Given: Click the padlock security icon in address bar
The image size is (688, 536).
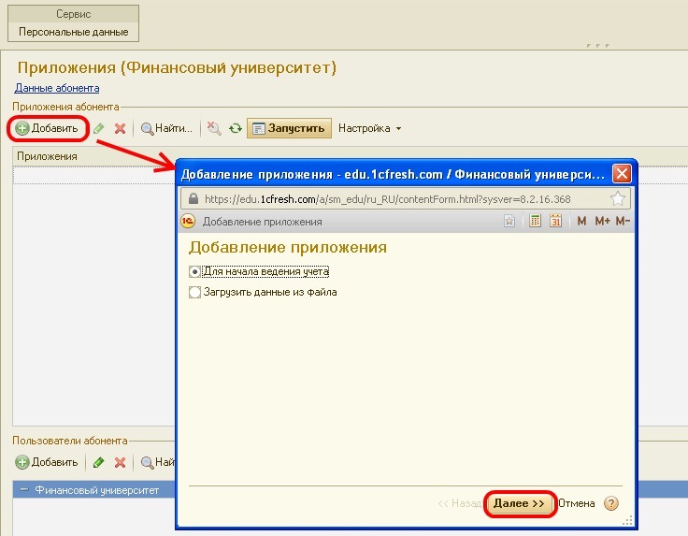Looking at the screenshot, I should 193,199.
